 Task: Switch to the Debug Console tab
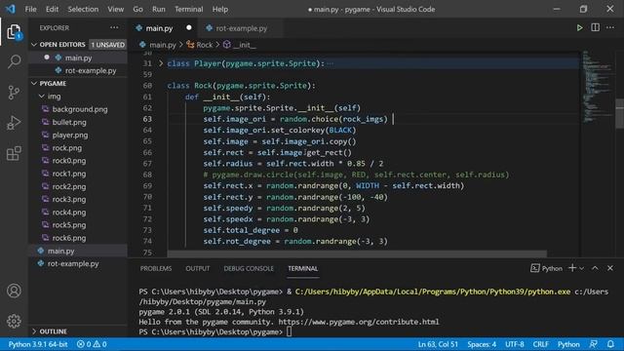249,269
